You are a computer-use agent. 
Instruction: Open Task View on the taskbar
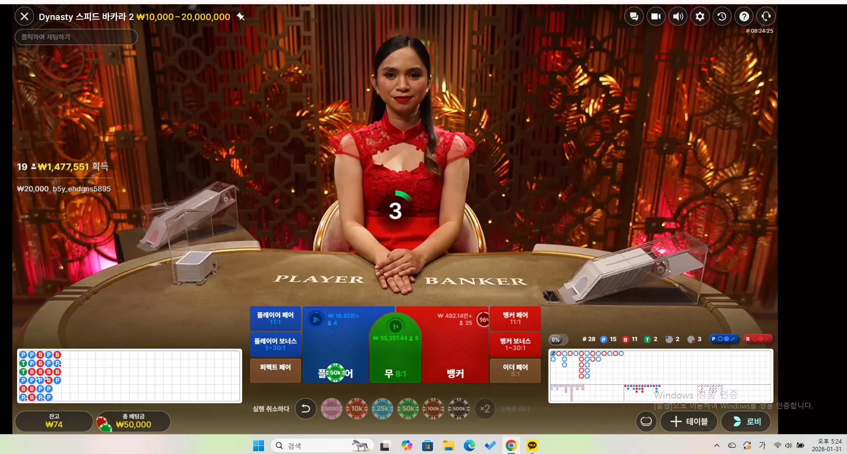point(385,445)
